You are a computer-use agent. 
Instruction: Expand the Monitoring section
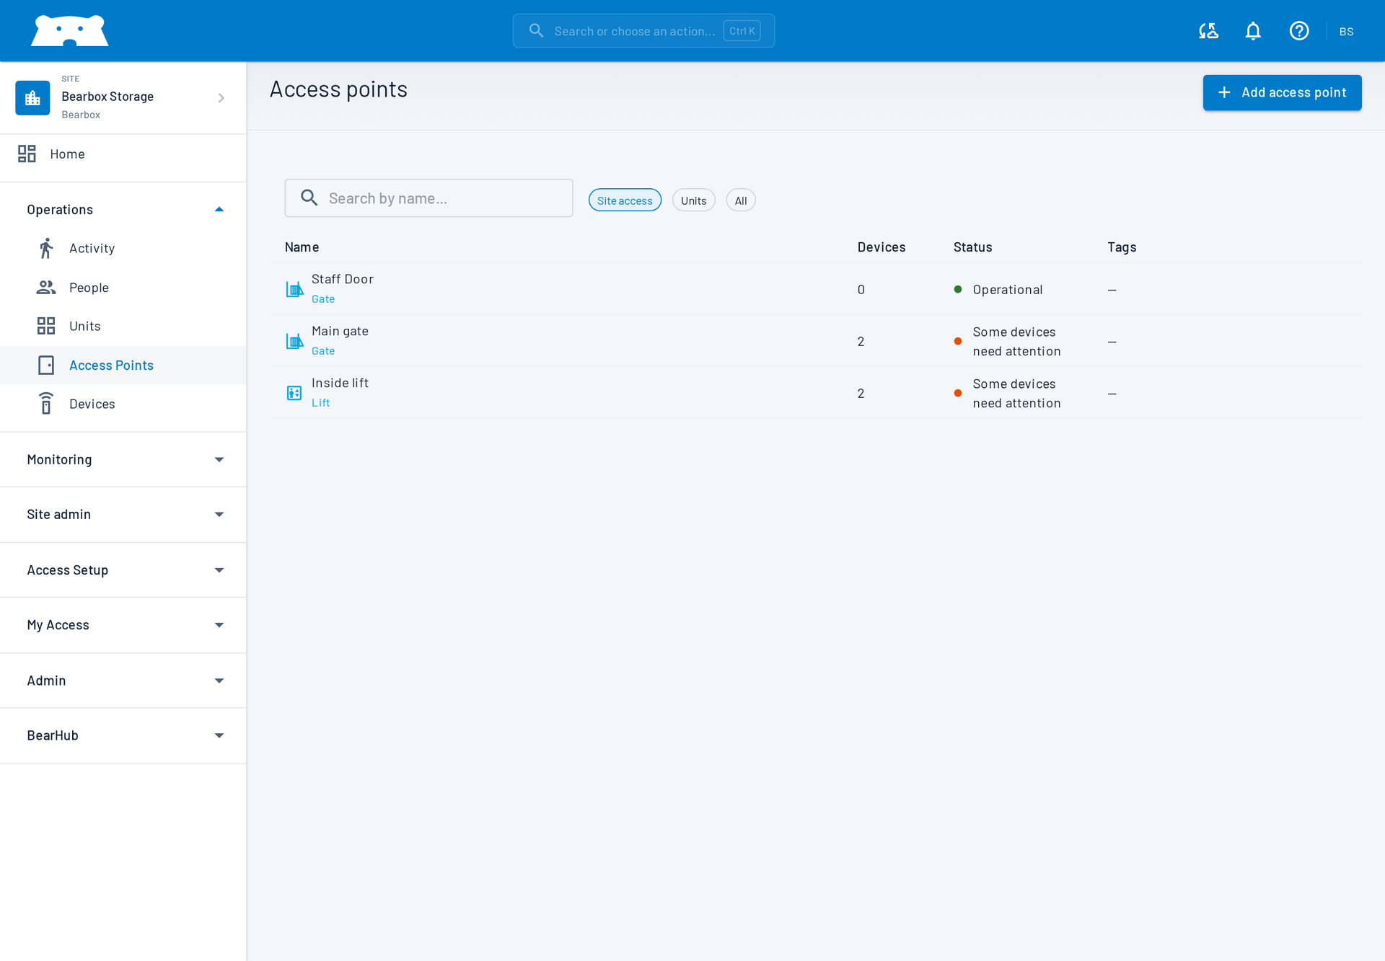coord(123,459)
